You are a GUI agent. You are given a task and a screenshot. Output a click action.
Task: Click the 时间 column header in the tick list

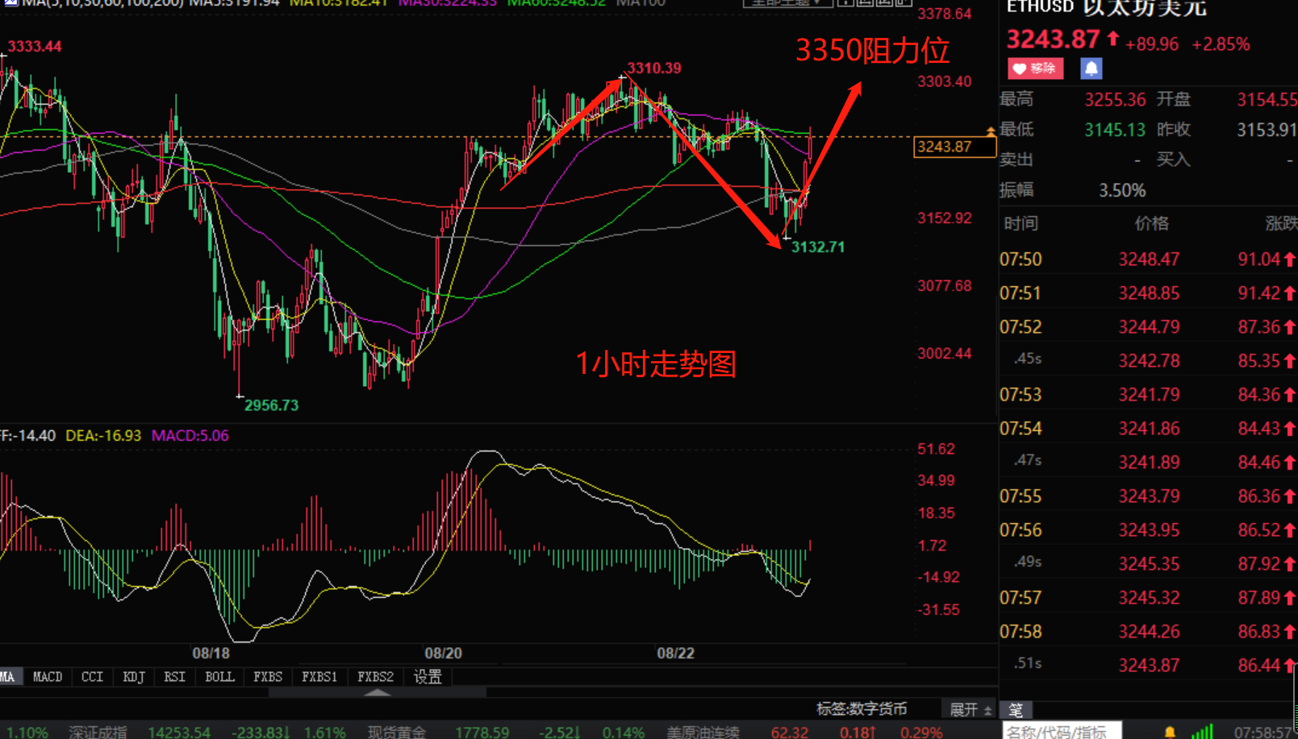(1020, 223)
